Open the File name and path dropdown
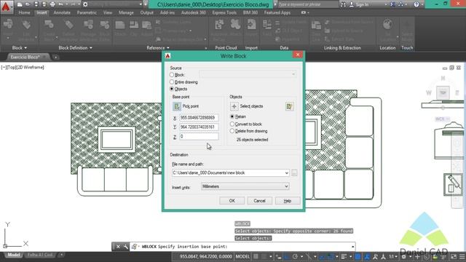The width and height of the screenshot is (466, 262). pos(286,173)
